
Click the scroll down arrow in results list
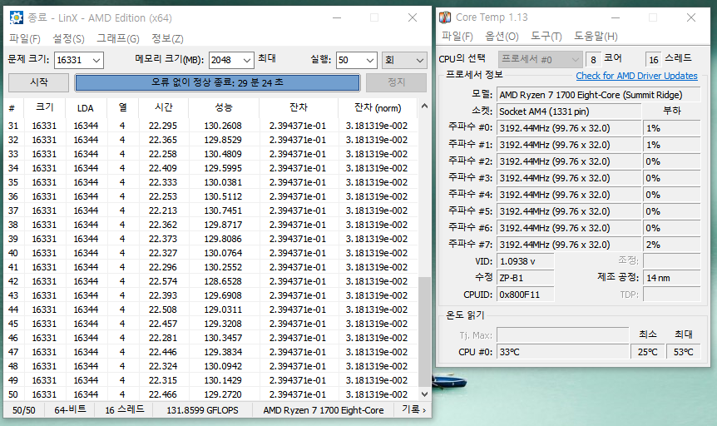(424, 394)
